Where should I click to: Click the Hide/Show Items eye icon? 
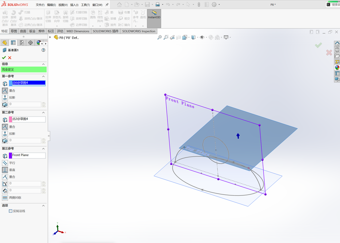[202, 37]
